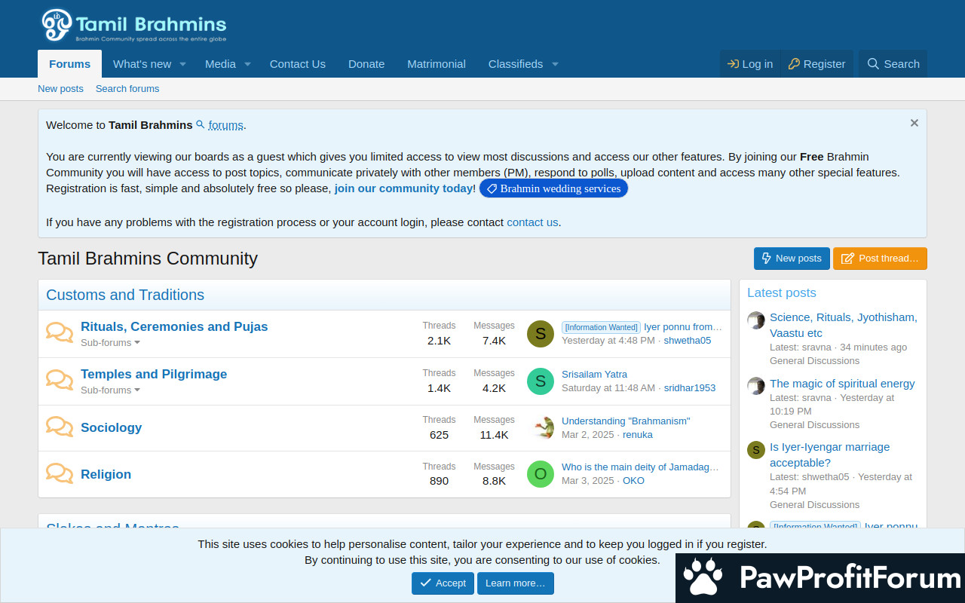Screen dimensions: 965x603
Task: Open What's new tab
Action: 142,64
